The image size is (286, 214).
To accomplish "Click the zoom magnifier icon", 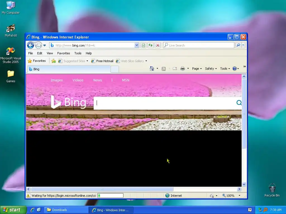I will [x=224, y=195].
